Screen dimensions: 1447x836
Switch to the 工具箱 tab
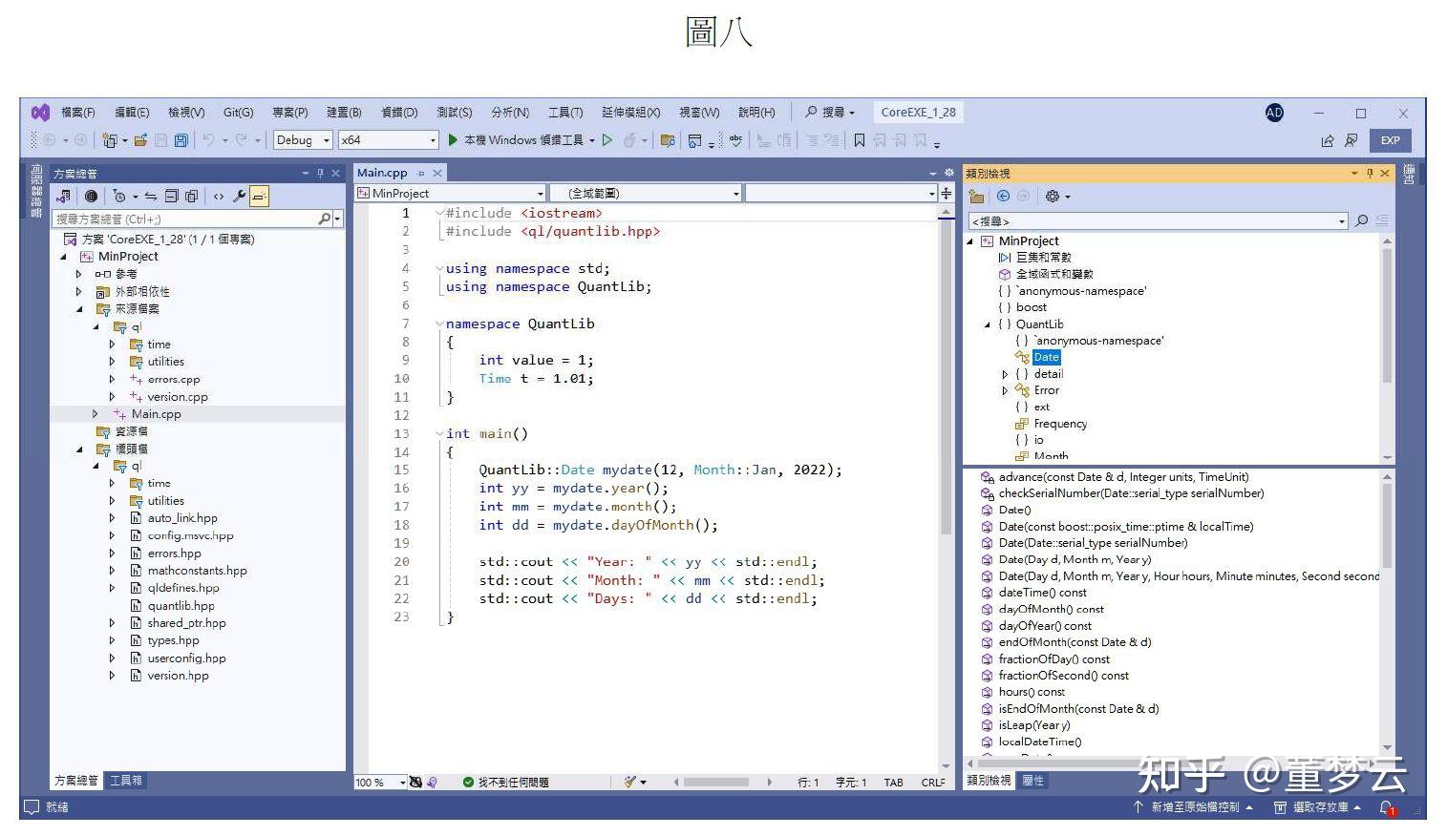[x=126, y=780]
